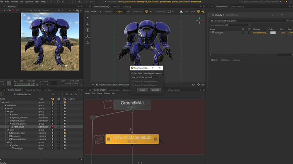Viewport: 293px width, 164px height.
Task: Open the layout name dropdown my_favorite_layout
Action: (x=146, y=77)
